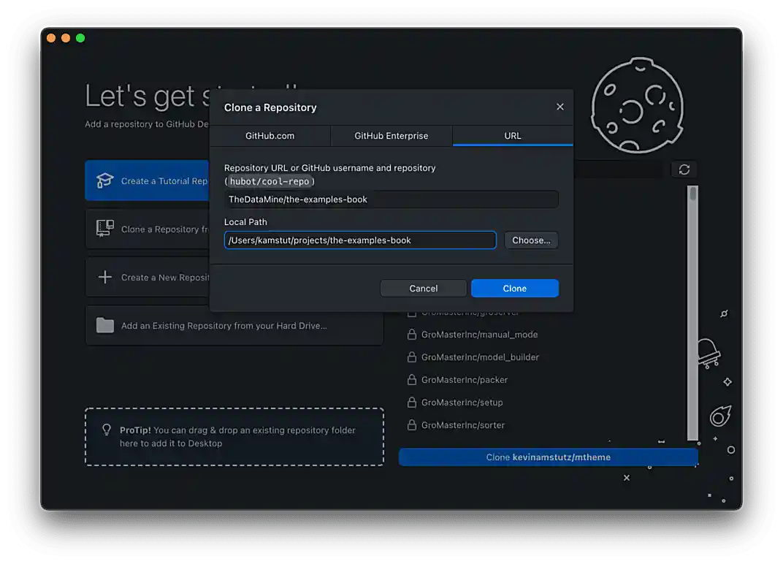
Task: Select the URL tab
Action: (513, 136)
